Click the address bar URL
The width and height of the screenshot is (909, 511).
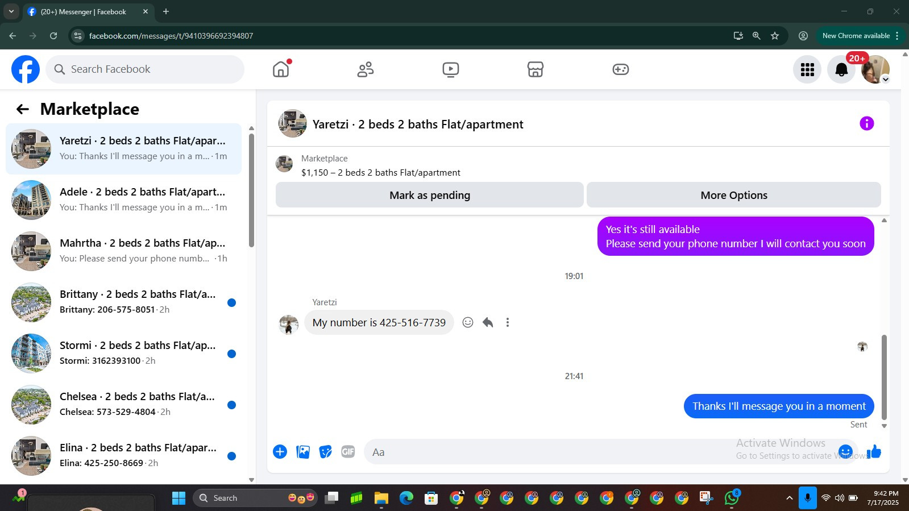(171, 36)
